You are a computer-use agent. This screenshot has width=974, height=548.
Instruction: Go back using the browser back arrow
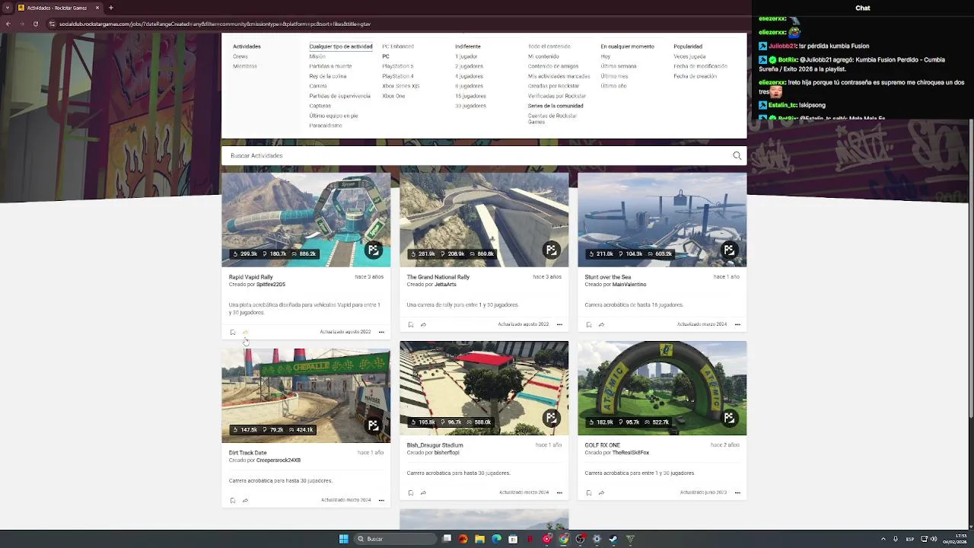[x=8, y=24]
